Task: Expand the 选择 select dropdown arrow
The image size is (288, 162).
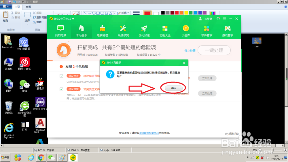Action: point(27,24)
